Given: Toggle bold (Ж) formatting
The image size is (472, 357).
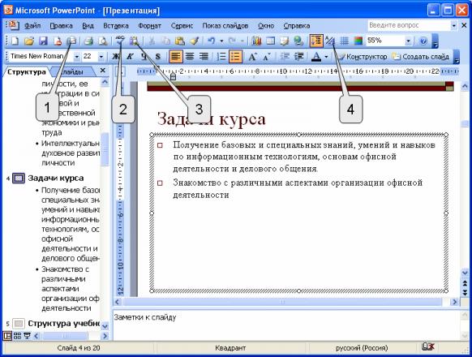Looking at the screenshot, I should (x=116, y=56).
